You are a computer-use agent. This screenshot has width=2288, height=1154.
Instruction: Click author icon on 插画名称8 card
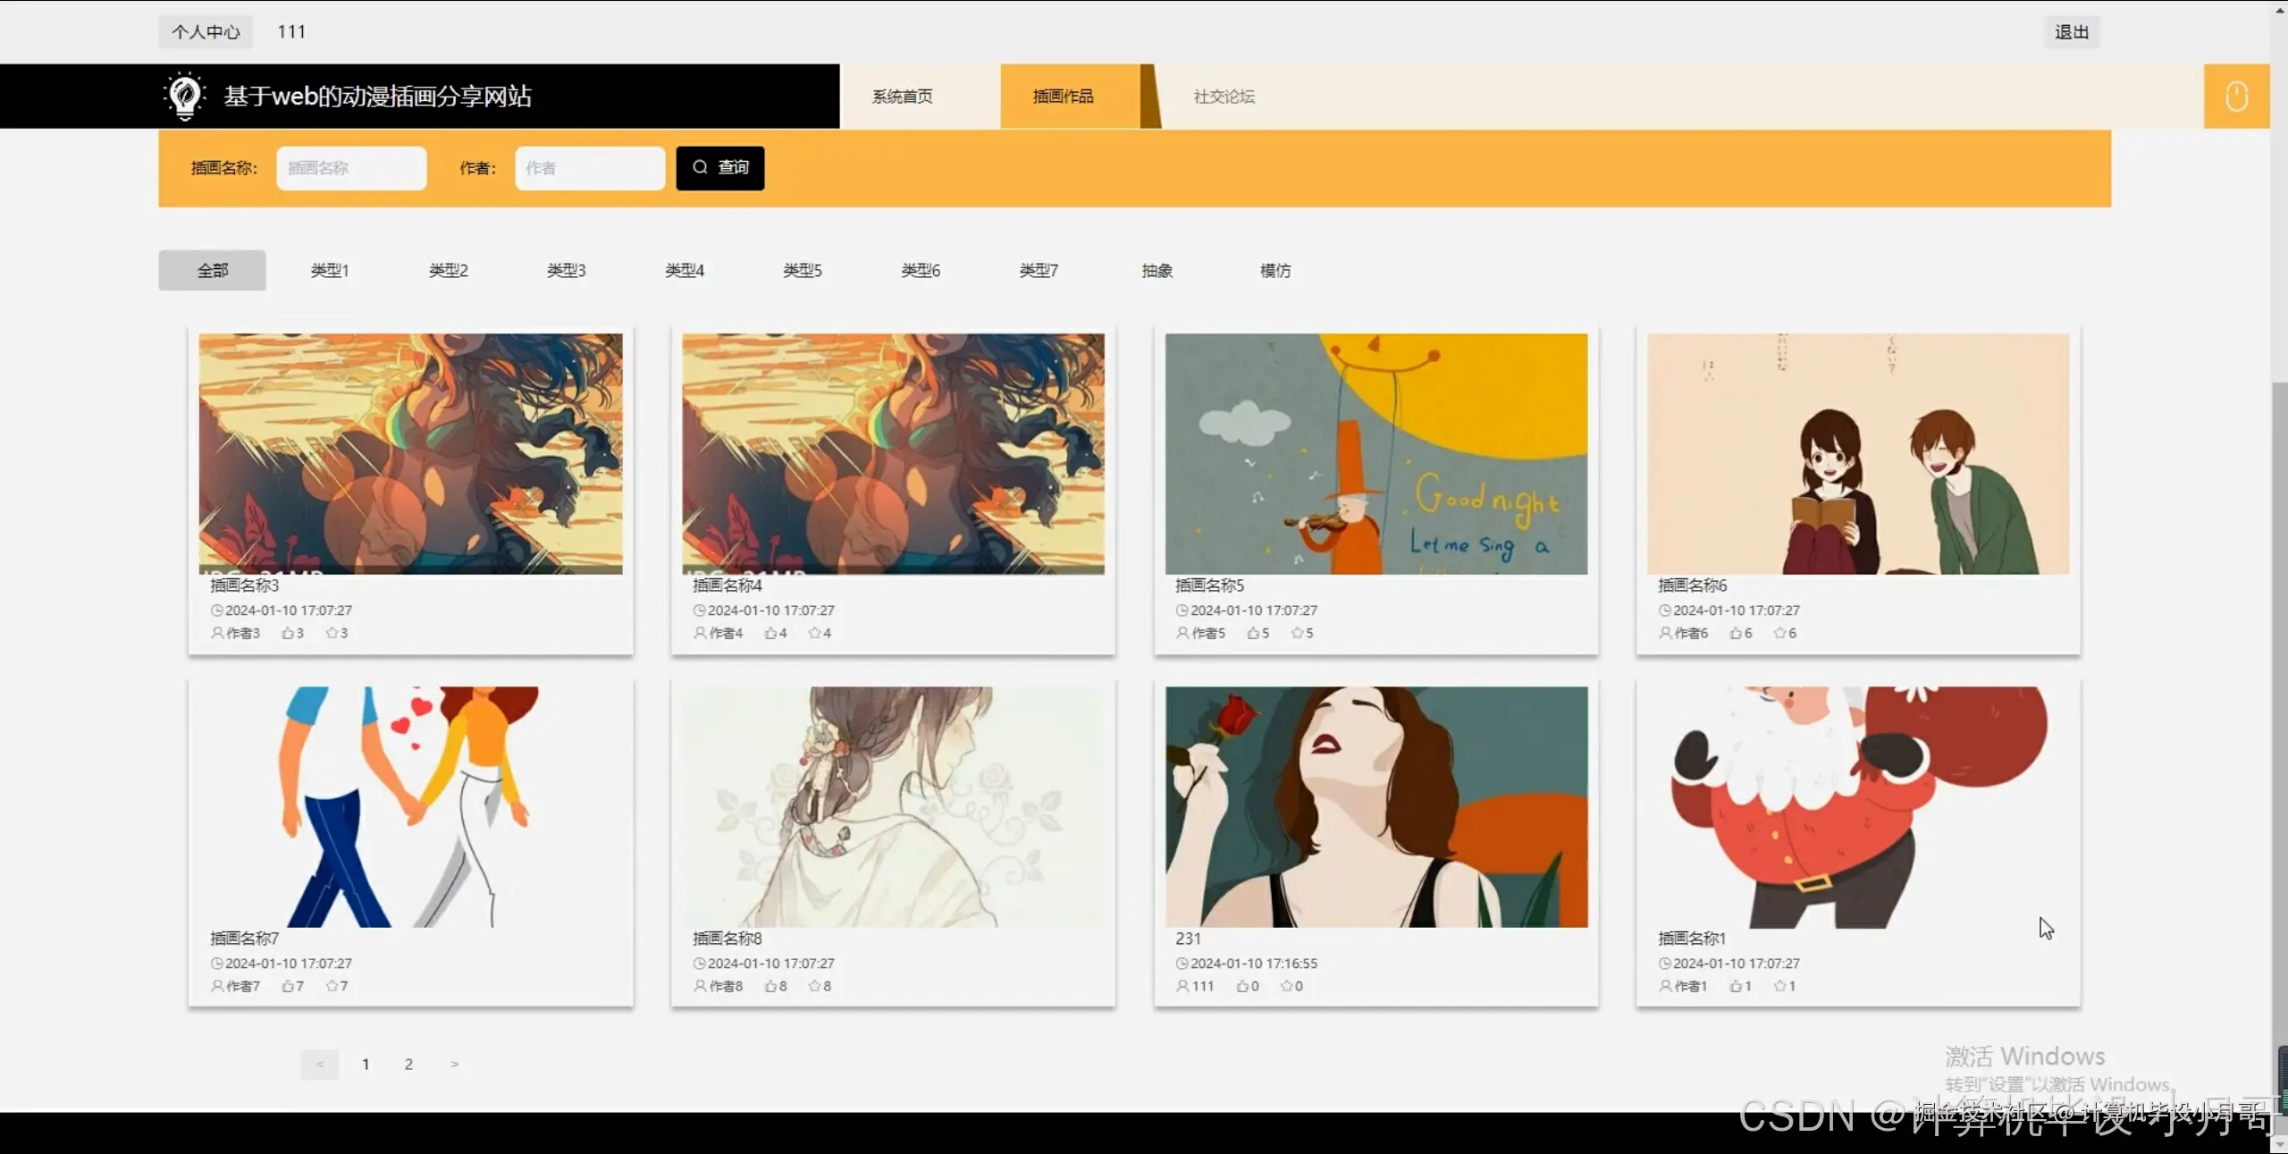pyautogui.click(x=700, y=986)
